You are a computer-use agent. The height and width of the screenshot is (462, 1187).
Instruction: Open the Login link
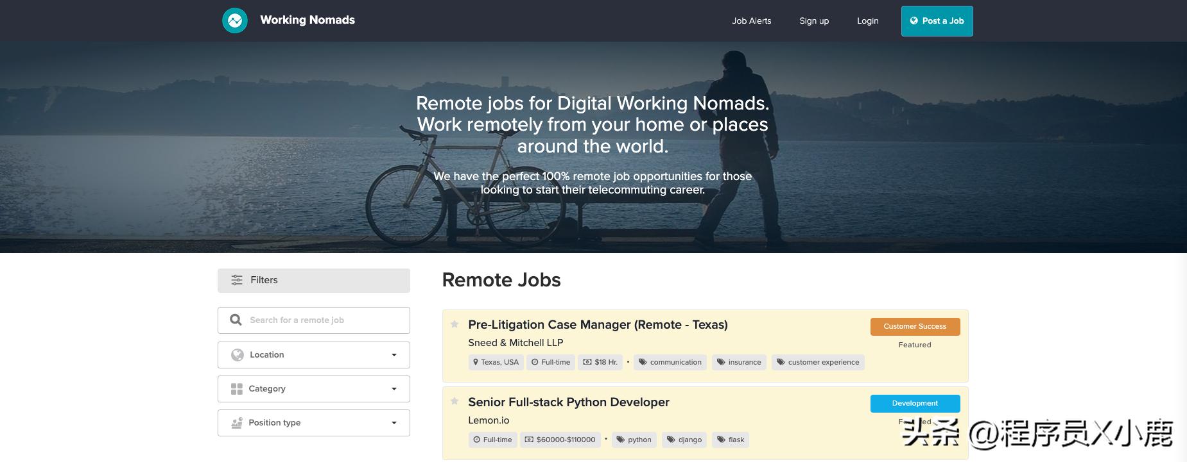tap(867, 21)
